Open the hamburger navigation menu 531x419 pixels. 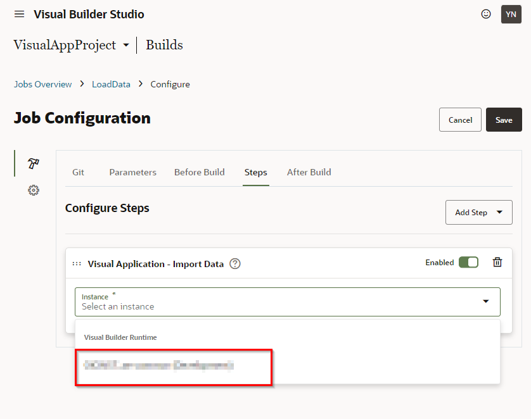pos(20,14)
